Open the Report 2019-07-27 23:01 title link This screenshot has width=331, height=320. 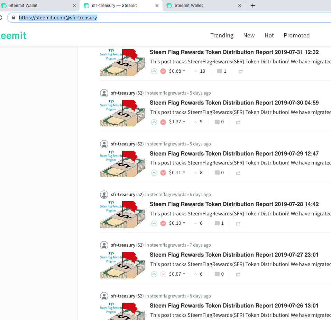point(234,255)
